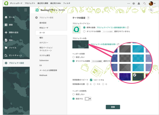
Task: Open 最近見たWiki menu
Action: (56, 3)
